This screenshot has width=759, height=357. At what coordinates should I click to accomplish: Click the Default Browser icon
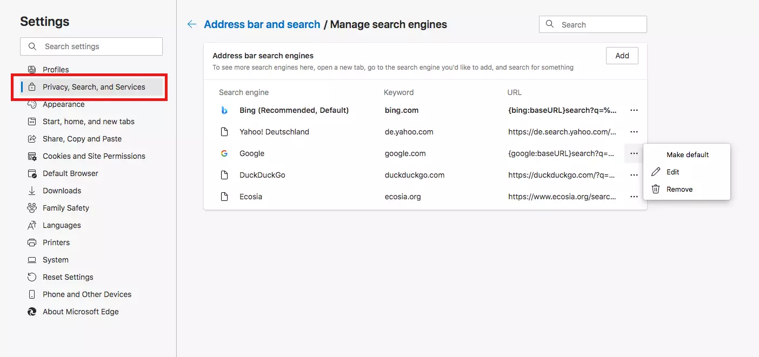click(32, 173)
